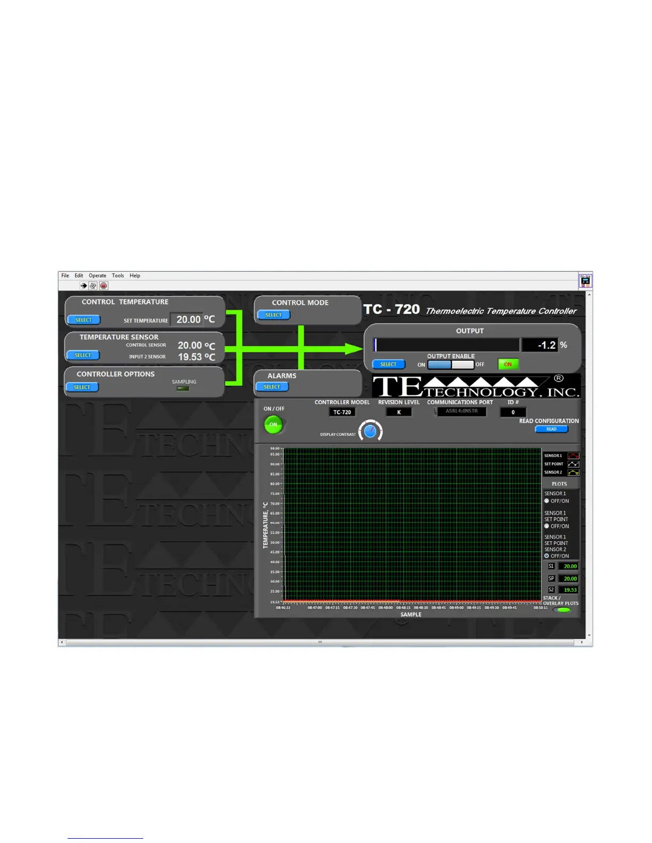
Task: Click the Control Sensor 20.00 °C reading
Action: pos(197,345)
